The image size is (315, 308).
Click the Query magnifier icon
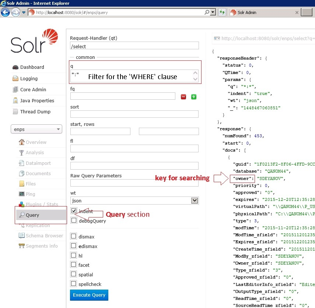click(22, 215)
